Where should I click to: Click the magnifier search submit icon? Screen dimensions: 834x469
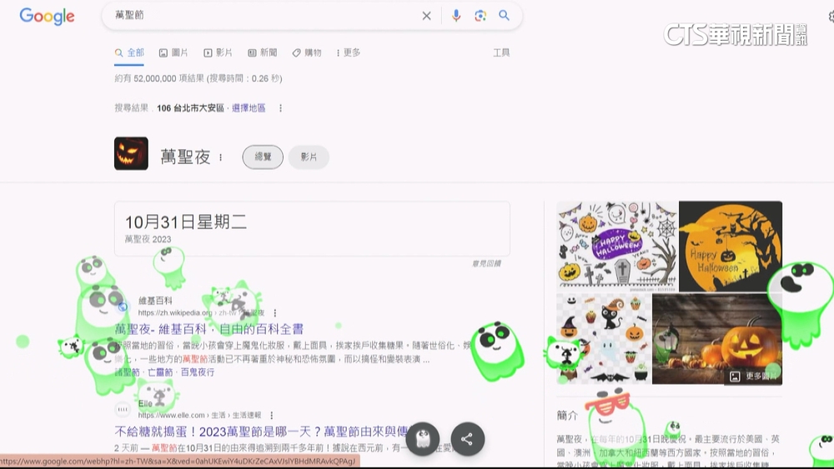(x=505, y=15)
